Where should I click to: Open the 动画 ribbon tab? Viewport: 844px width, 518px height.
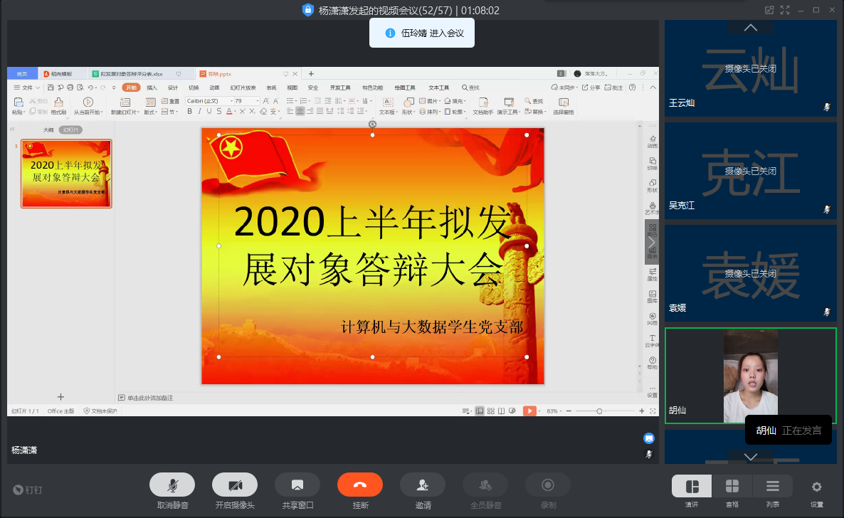click(214, 88)
